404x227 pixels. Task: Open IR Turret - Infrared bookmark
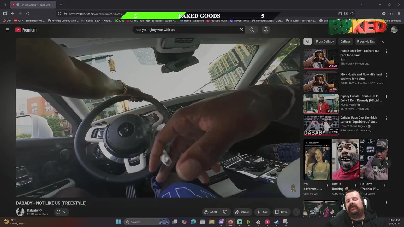[x=301, y=21]
